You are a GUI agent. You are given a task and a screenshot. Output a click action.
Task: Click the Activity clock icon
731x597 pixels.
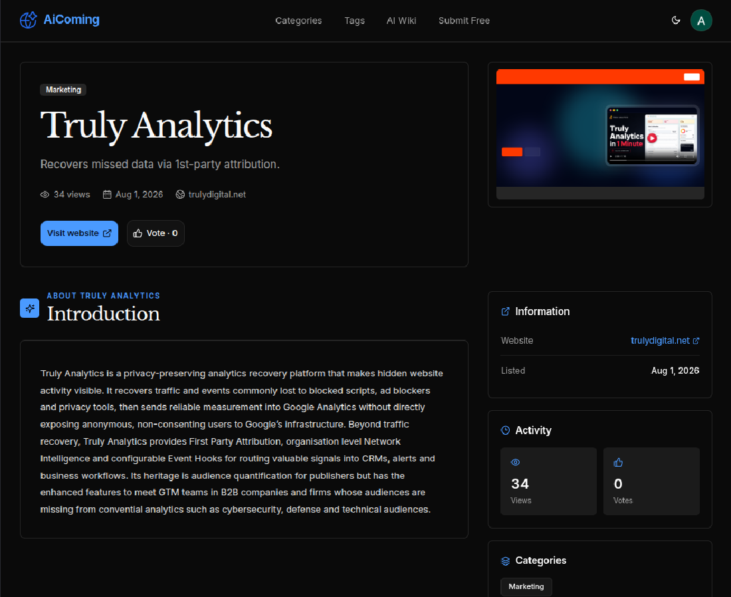(x=505, y=431)
